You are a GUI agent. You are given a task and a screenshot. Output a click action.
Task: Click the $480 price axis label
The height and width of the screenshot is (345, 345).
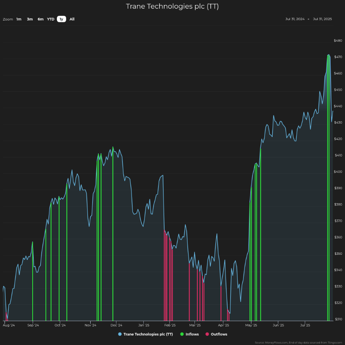[x=338, y=41]
